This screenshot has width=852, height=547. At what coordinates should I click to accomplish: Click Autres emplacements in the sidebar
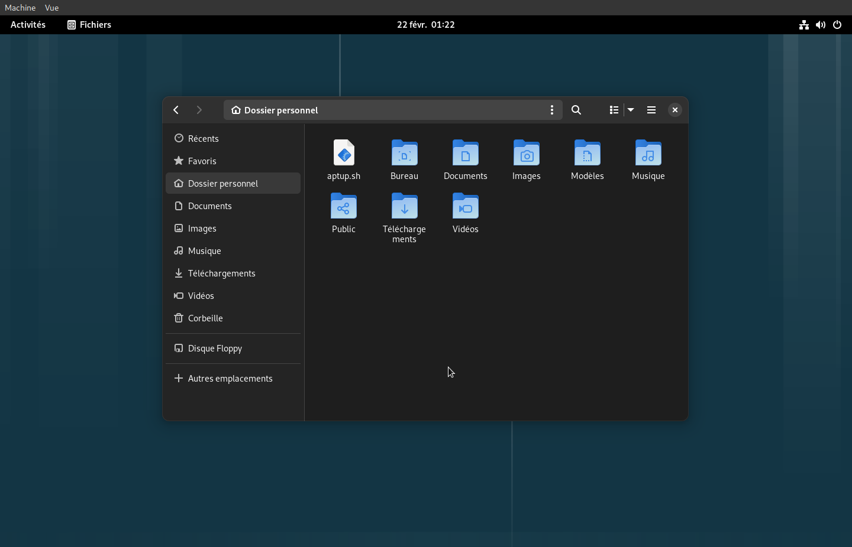(x=230, y=379)
